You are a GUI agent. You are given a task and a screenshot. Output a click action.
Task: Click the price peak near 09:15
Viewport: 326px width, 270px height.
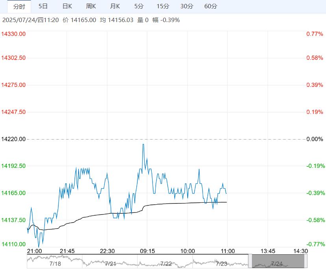coord(143,145)
